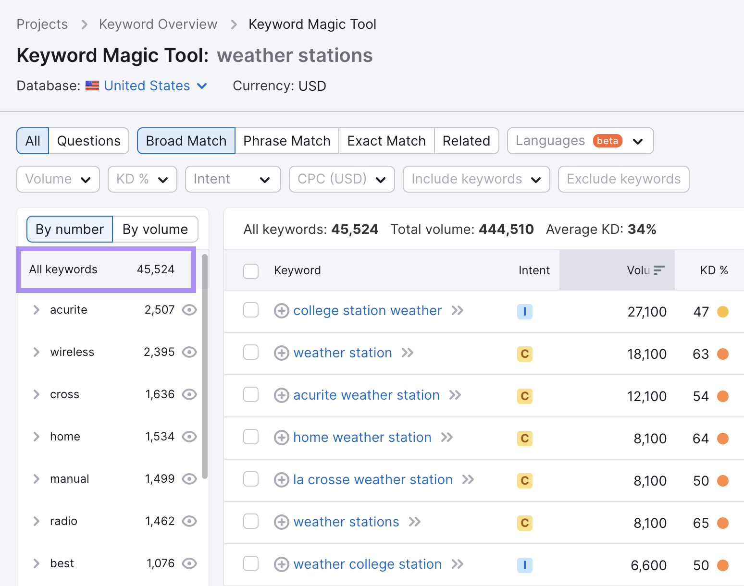
Task: Toggle eye icon for acurite group
Action: click(x=189, y=310)
